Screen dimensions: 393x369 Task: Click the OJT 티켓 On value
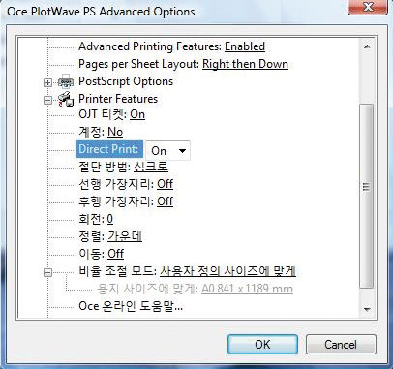(x=137, y=114)
